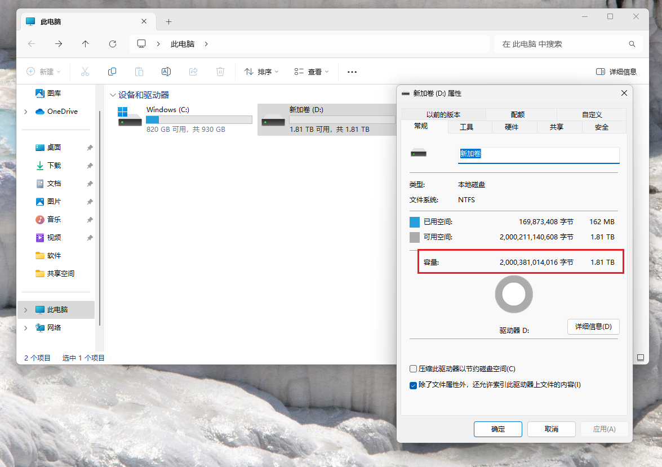
Task: Open the more options ellipsis menu
Action: 352,72
